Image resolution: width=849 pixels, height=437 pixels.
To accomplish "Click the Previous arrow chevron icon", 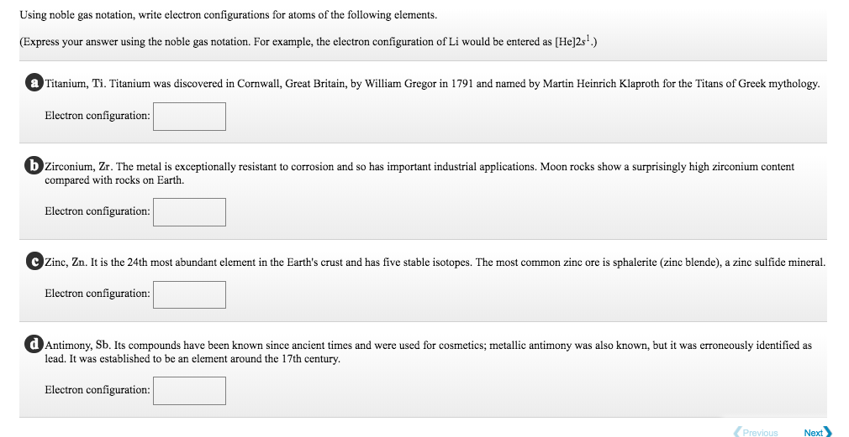I will tap(737, 433).
